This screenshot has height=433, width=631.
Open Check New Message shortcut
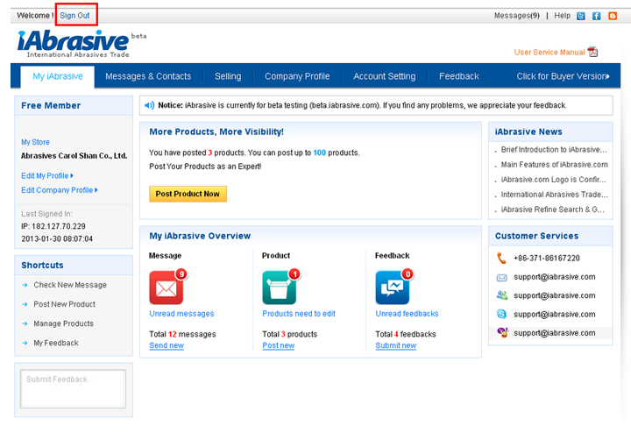[70, 285]
